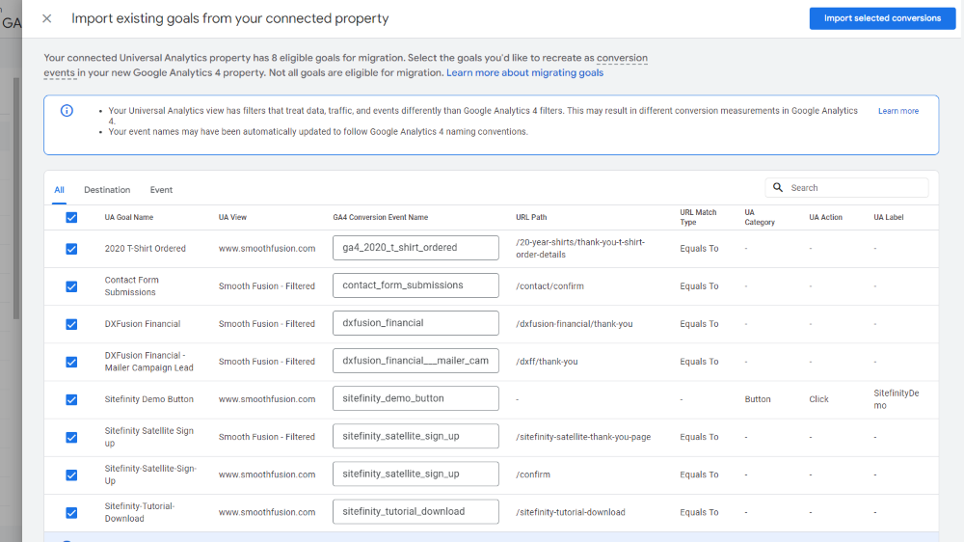Edit sitefinity_satellite_sign_up field for /sitefinity-satellite-thank-you-page

(x=415, y=436)
